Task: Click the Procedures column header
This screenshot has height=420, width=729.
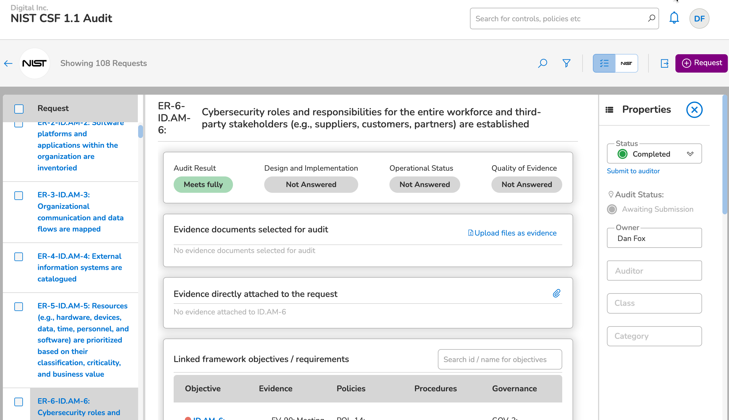Action: [x=435, y=388]
